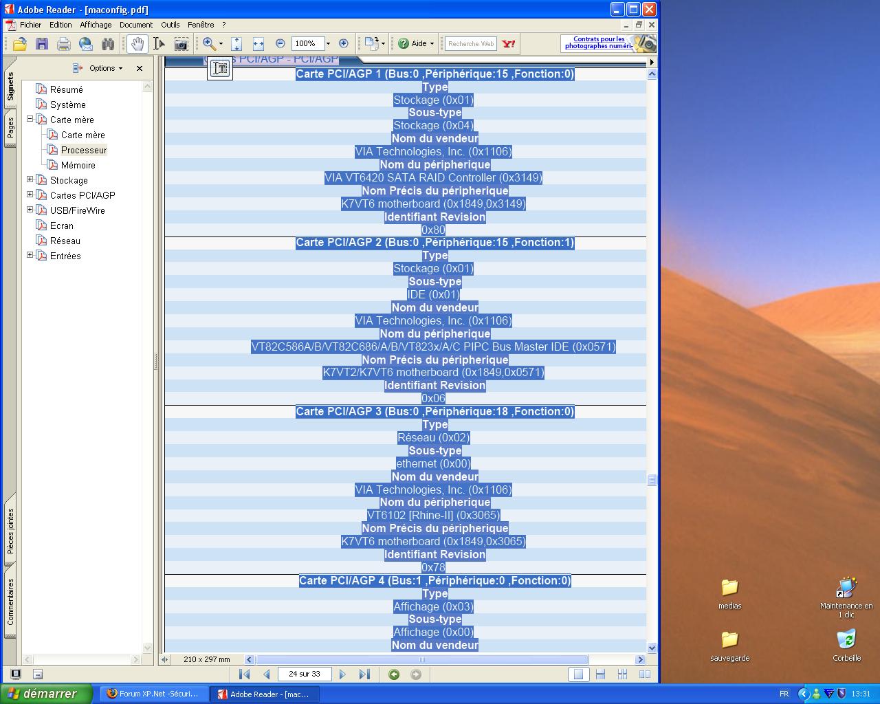The image size is (880, 704).
Task: Switch to the Pages side tab
Action: 10,128
